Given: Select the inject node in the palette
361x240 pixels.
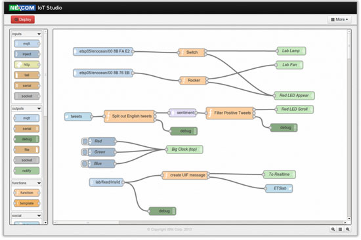Looking at the screenshot, I should 27,54.
